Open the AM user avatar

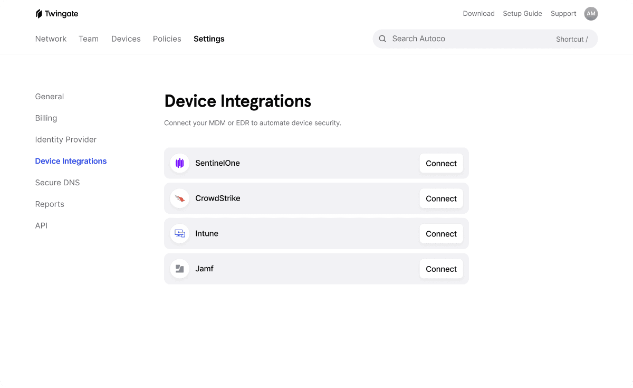click(x=591, y=14)
